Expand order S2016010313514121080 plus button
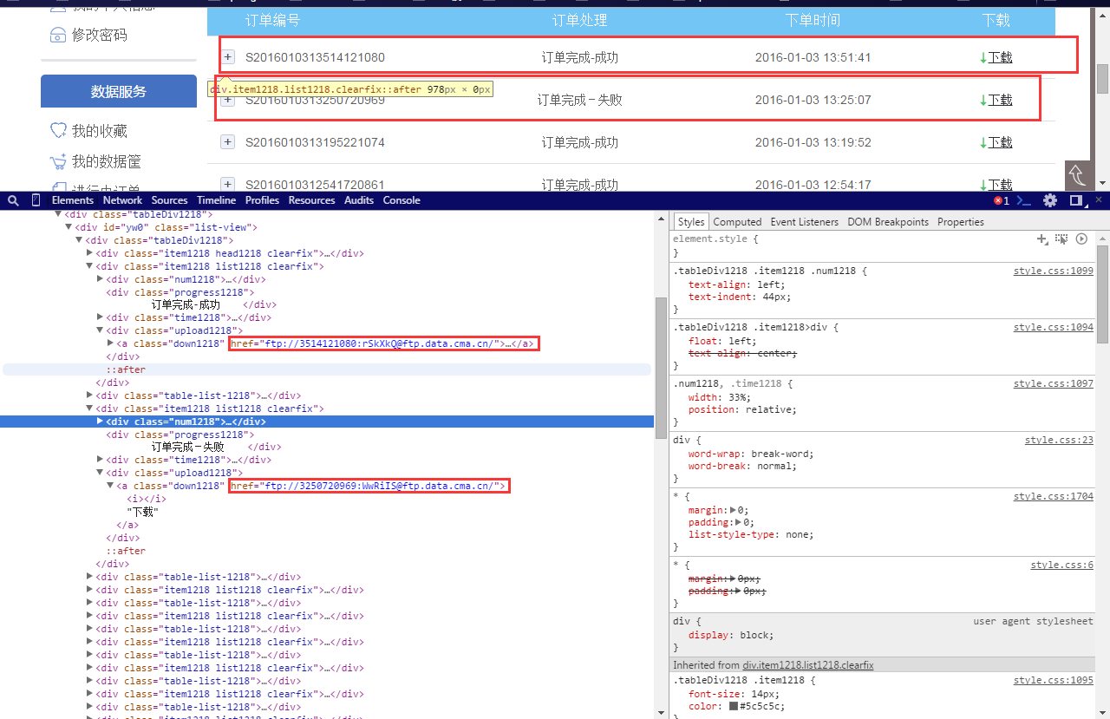 click(x=227, y=57)
